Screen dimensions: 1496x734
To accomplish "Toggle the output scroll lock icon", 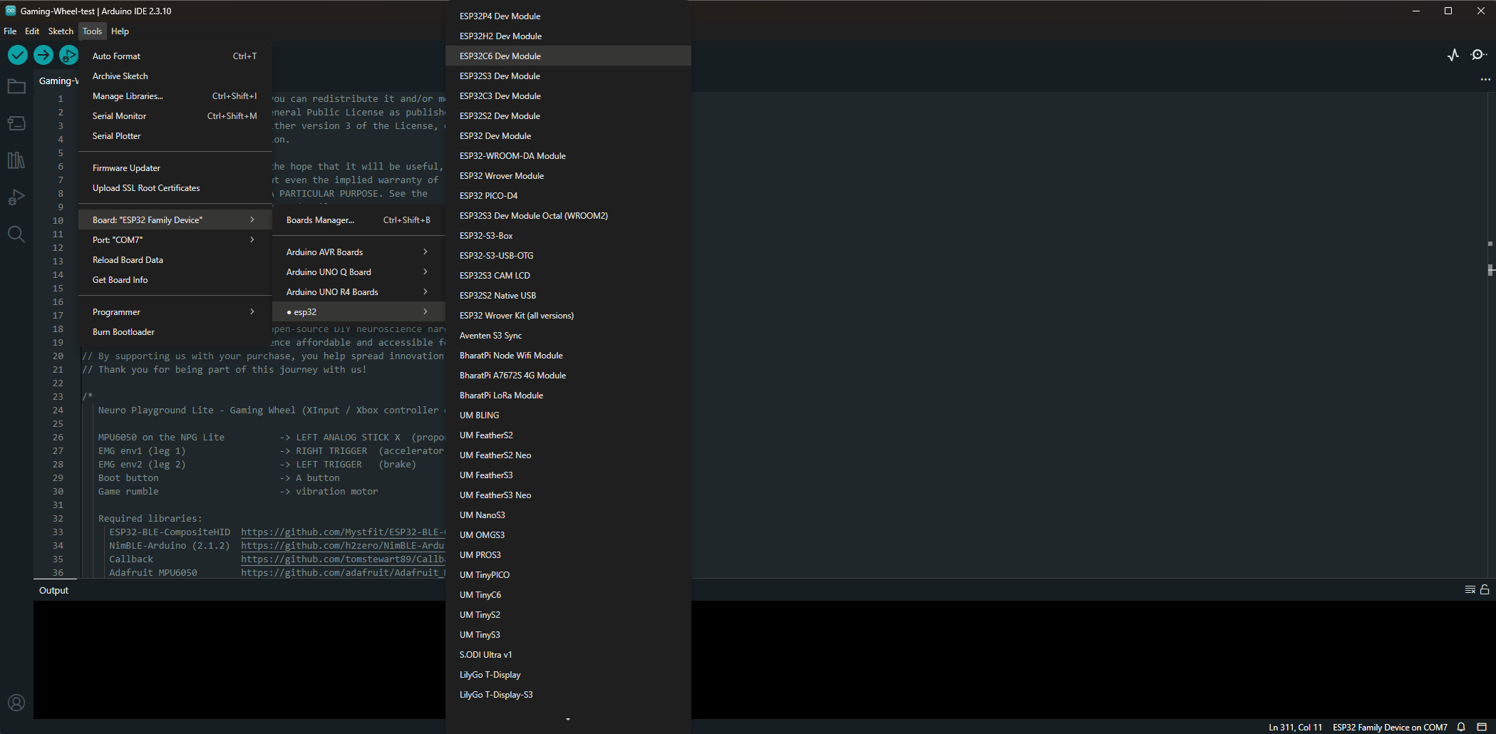I will click(x=1485, y=589).
